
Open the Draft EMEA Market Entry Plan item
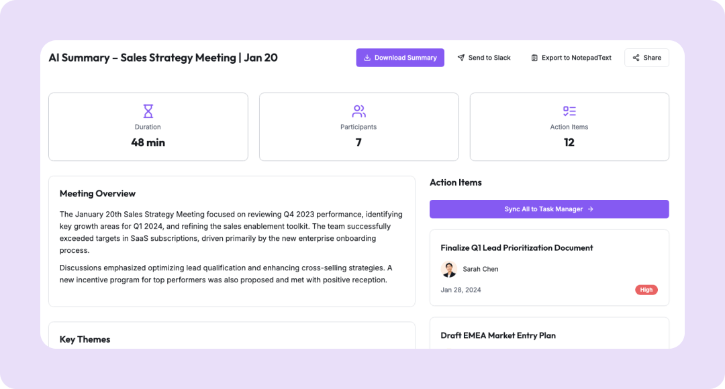coord(497,335)
